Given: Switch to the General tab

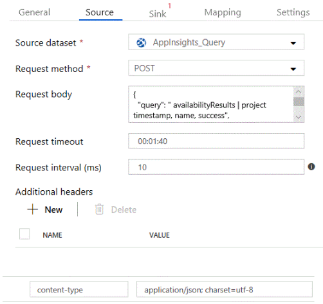Looking at the screenshot, I should [x=34, y=12].
